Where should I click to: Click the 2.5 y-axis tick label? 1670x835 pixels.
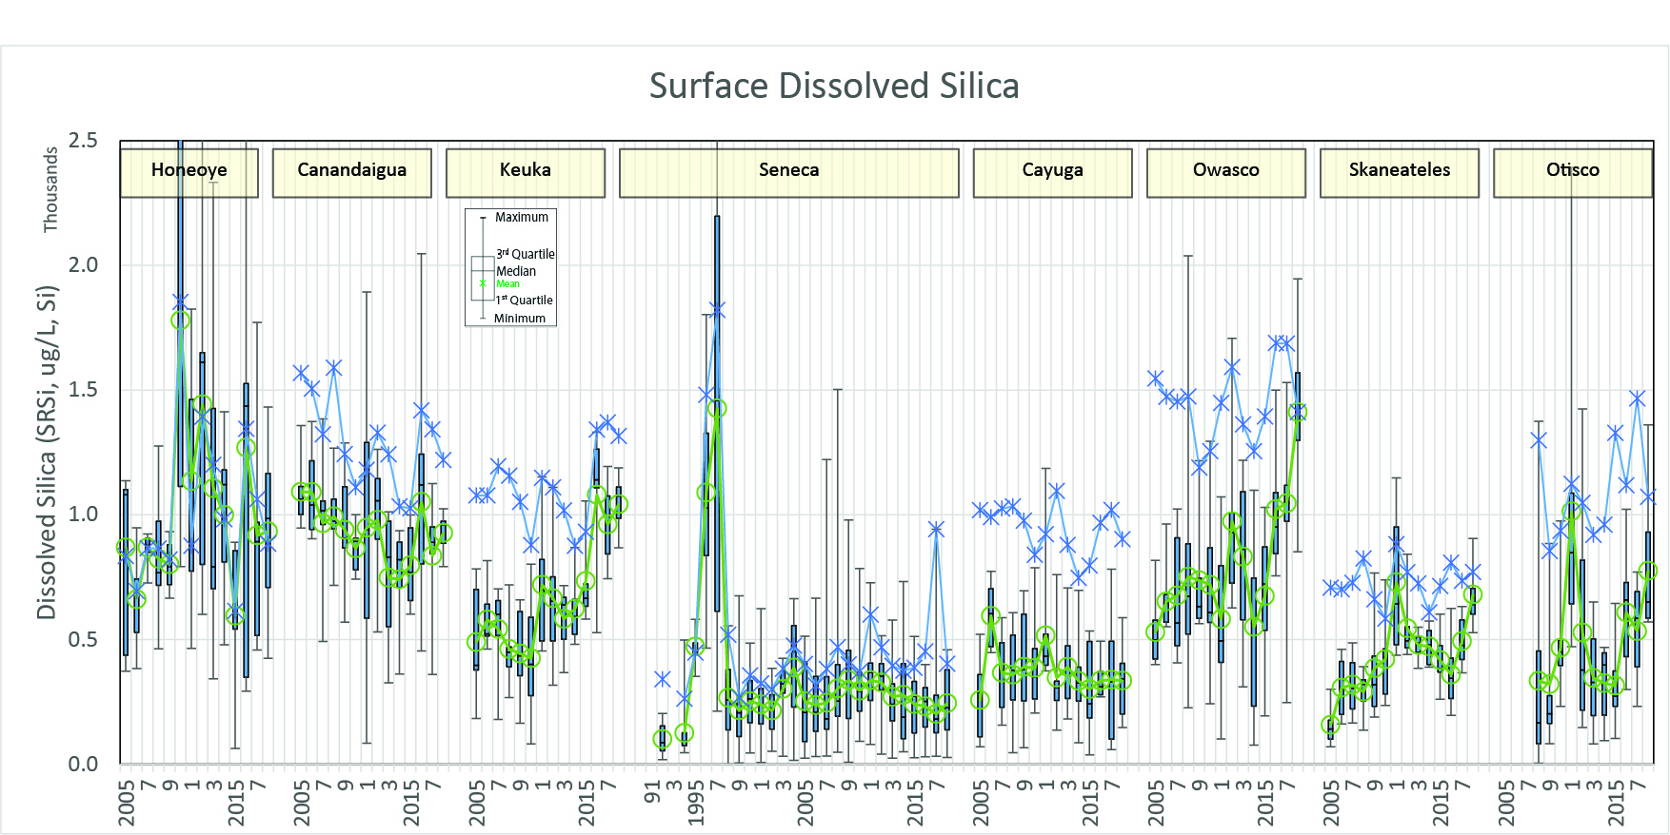click(x=83, y=141)
